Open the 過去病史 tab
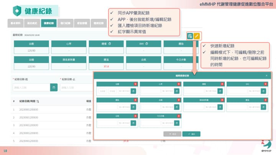 pos(32,23)
